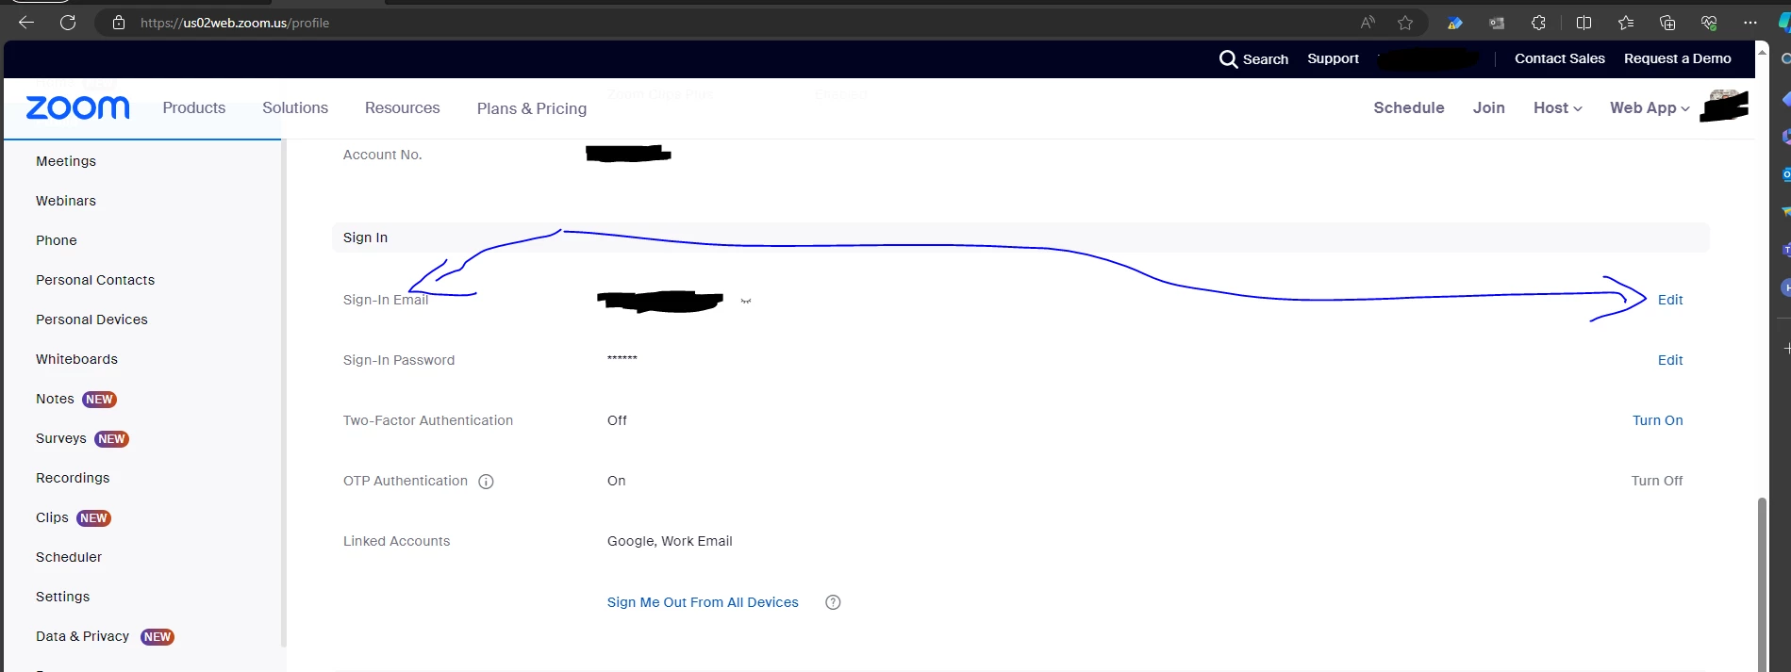Open the Products menu
1791x672 pixels.
click(x=194, y=107)
